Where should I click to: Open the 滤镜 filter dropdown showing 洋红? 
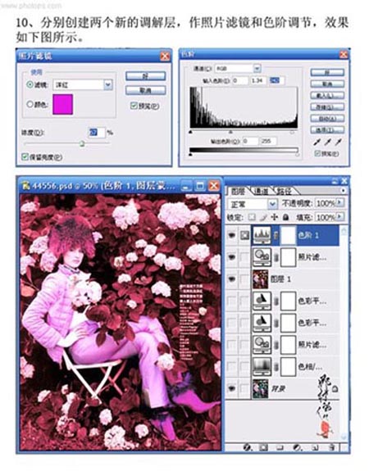pyautogui.click(x=108, y=84)
